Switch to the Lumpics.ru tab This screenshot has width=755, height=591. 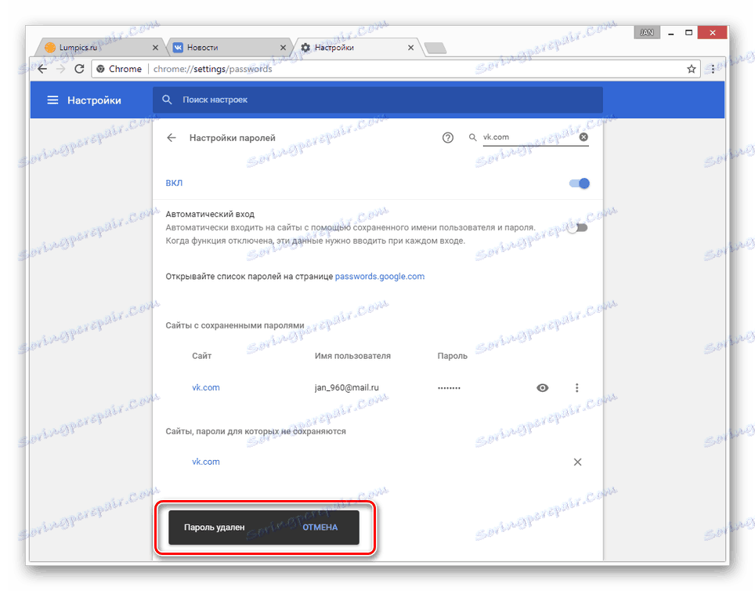(x=100, y=47)
